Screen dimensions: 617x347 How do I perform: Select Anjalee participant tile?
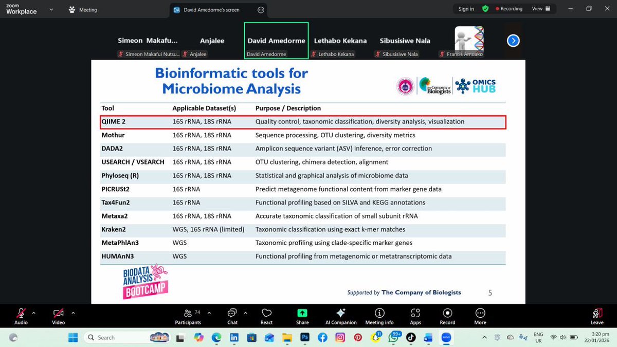point(212,41)
